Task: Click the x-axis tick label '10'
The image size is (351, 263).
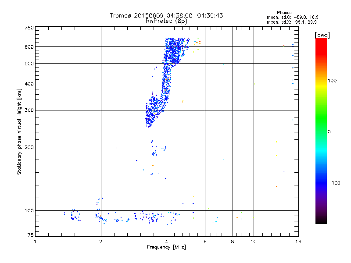Action: [x=254, y=242]
